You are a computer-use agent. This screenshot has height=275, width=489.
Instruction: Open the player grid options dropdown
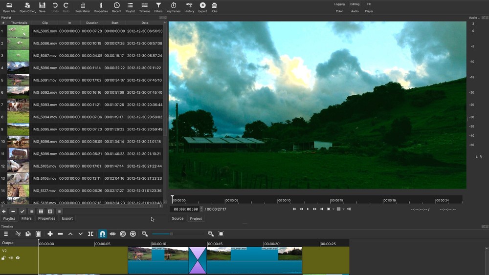pyautogui.click(x=343, y=209)
